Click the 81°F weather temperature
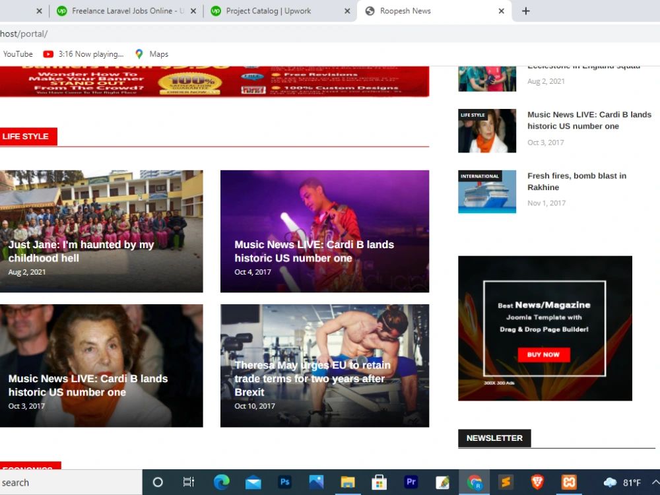 (632, 482)
